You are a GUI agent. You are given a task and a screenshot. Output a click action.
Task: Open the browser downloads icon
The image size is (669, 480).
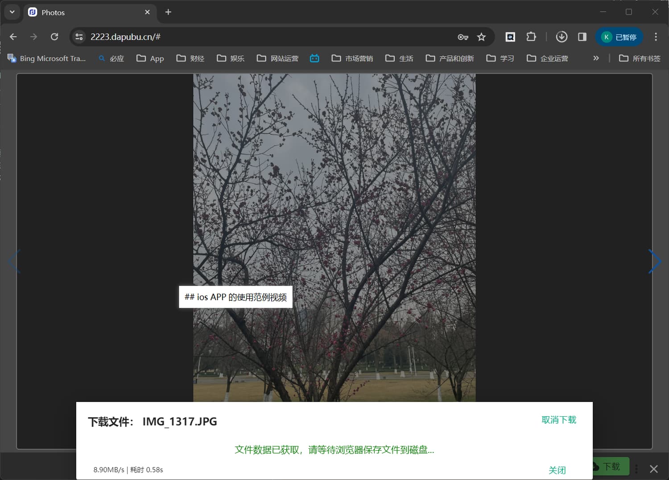click(x=562, y=37)
